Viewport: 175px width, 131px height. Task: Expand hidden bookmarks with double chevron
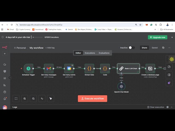point(155,29)
